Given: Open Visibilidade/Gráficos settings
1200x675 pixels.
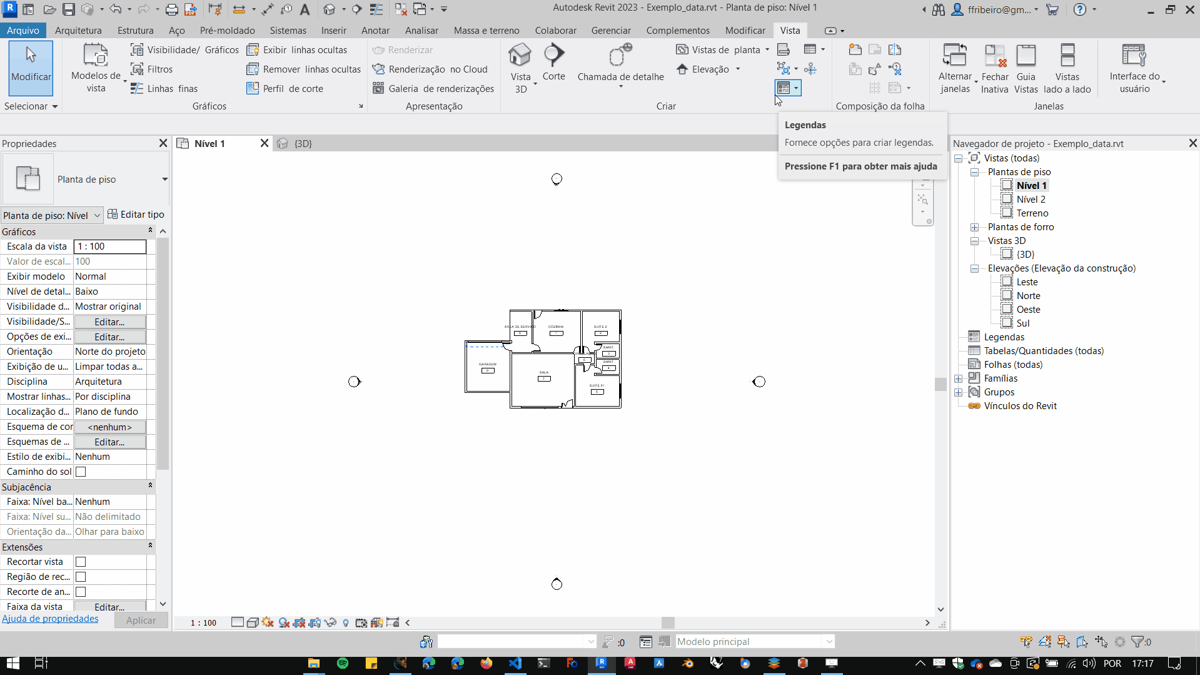Looking at the screenshot, I should pos(184,49).
